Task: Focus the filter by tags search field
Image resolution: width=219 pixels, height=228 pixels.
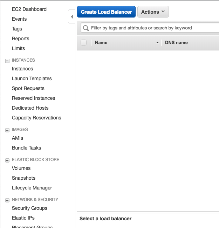Action: 151,28
